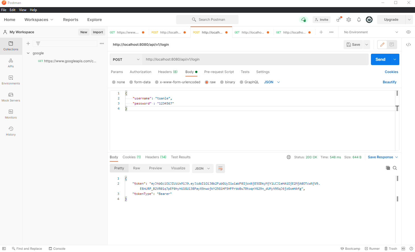The image size is (415, 252).
Task: Launch the collection Runner
Action: tap(372, 248)
